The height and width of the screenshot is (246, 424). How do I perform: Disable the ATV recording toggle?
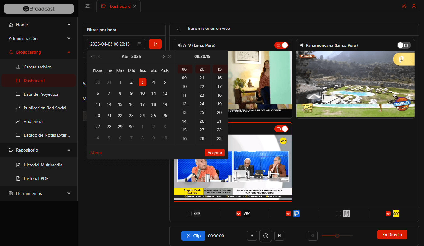(282, 45)
